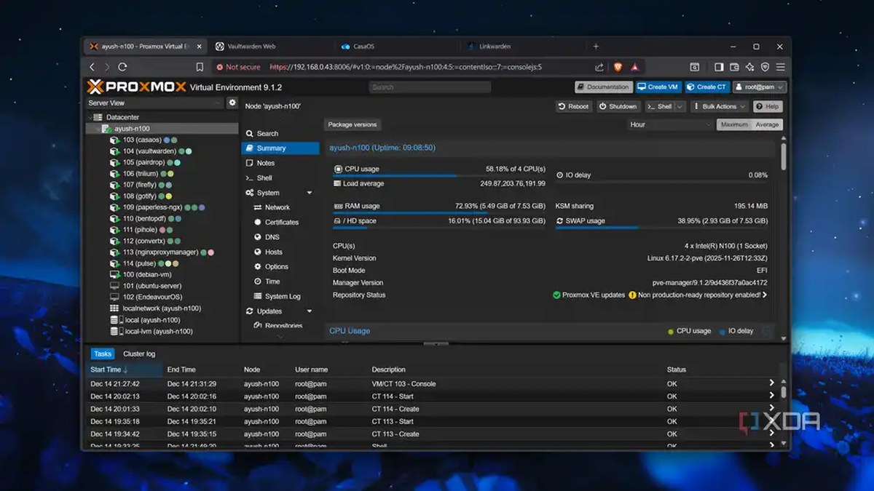The width and height of the screenshot is (874, 491).
Task: Click the share icon in the address bar
Action: (599, 67)
